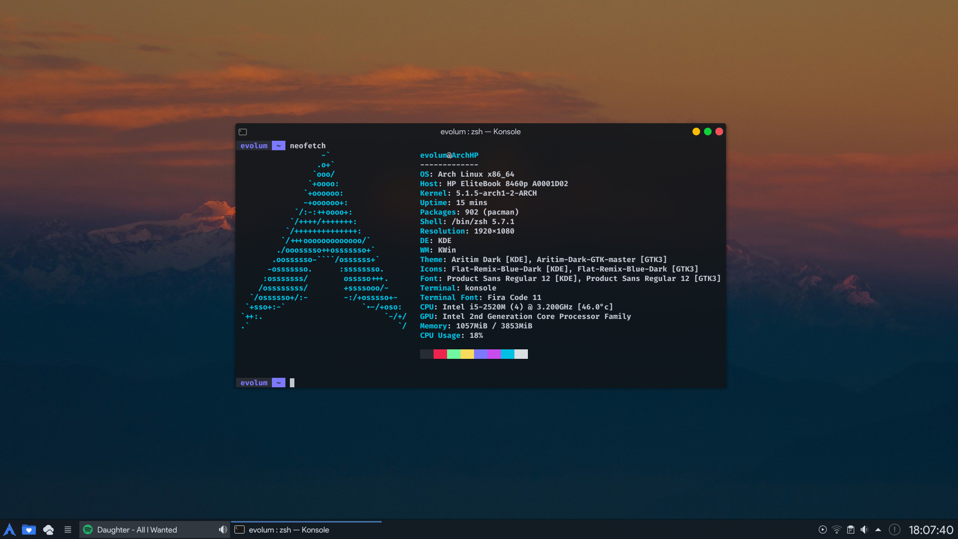Click the 'Uptime: 15 mins' line

tap(454, 203)
